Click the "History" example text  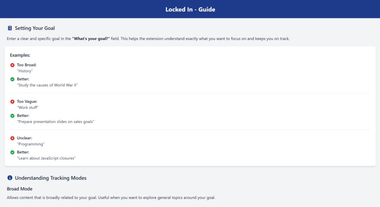pos(25,71)
